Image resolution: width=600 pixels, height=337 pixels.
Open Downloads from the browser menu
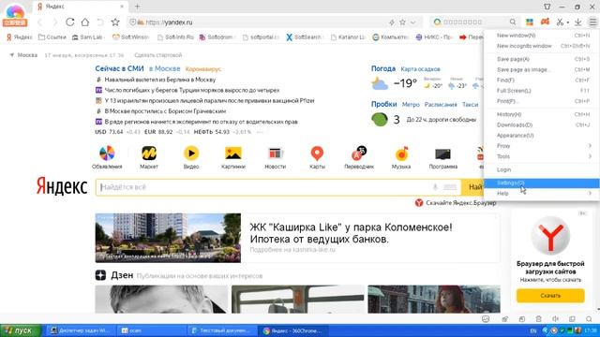(542, 125)
